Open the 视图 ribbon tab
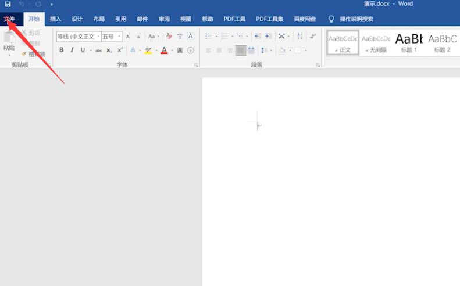This screenshot has width=460, height=286. click(186, 19)
